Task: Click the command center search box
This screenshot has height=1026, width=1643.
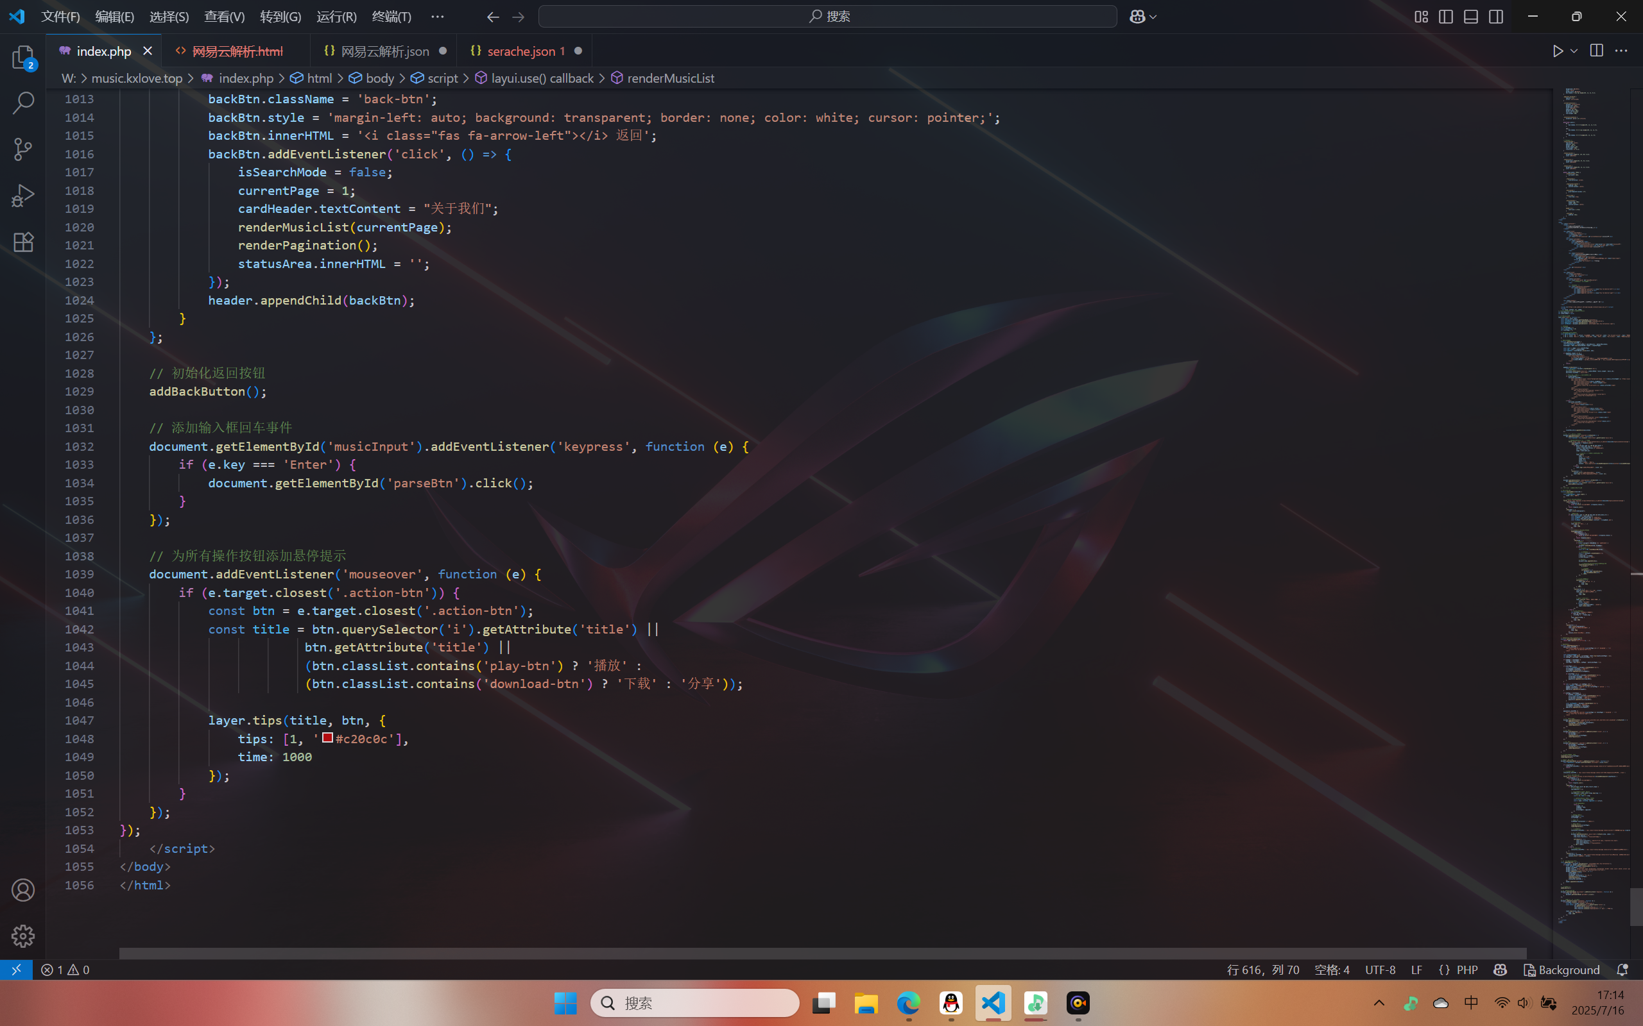Action: 828,16
